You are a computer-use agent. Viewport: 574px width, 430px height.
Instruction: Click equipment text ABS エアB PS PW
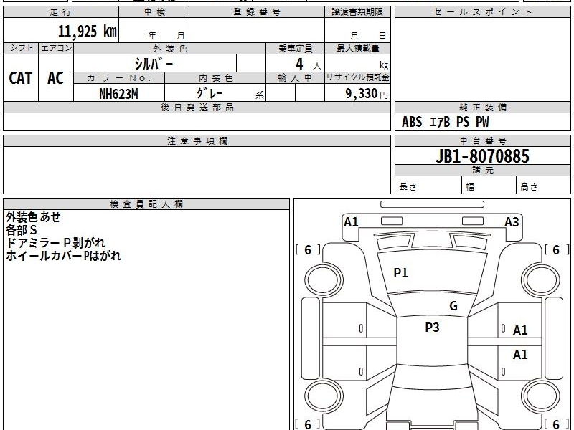[445, 122]
